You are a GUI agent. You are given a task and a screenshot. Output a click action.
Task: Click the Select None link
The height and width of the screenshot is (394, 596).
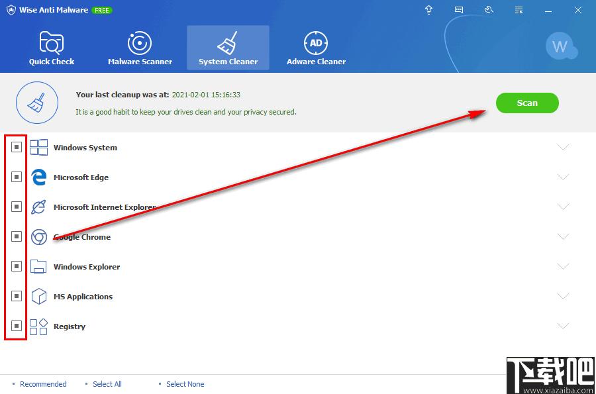click(x=185, y=384)
